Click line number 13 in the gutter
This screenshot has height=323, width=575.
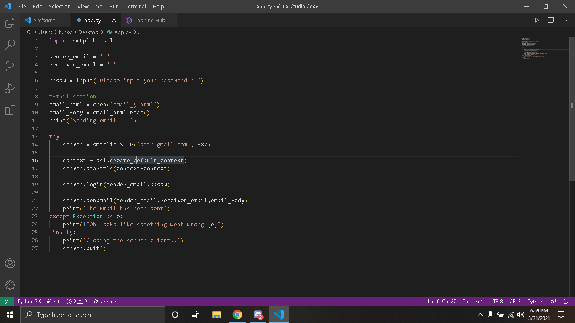point(35,137)
